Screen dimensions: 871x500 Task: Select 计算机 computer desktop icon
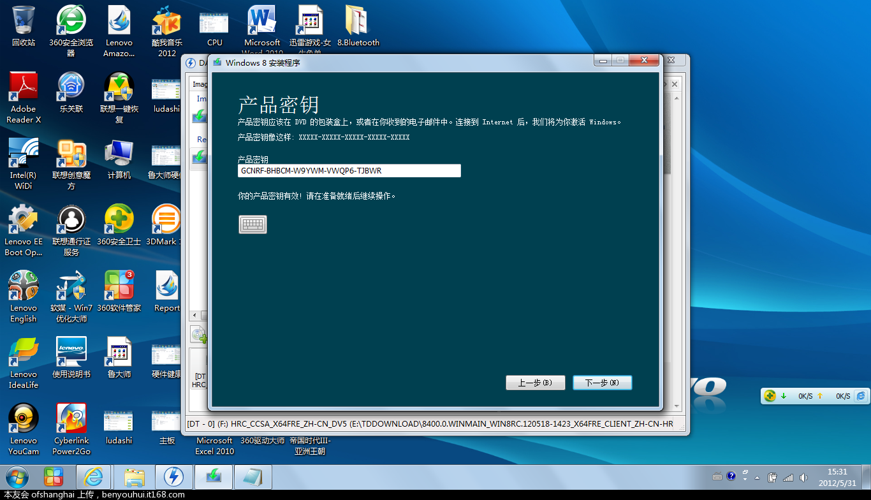(x=119, y=159)
